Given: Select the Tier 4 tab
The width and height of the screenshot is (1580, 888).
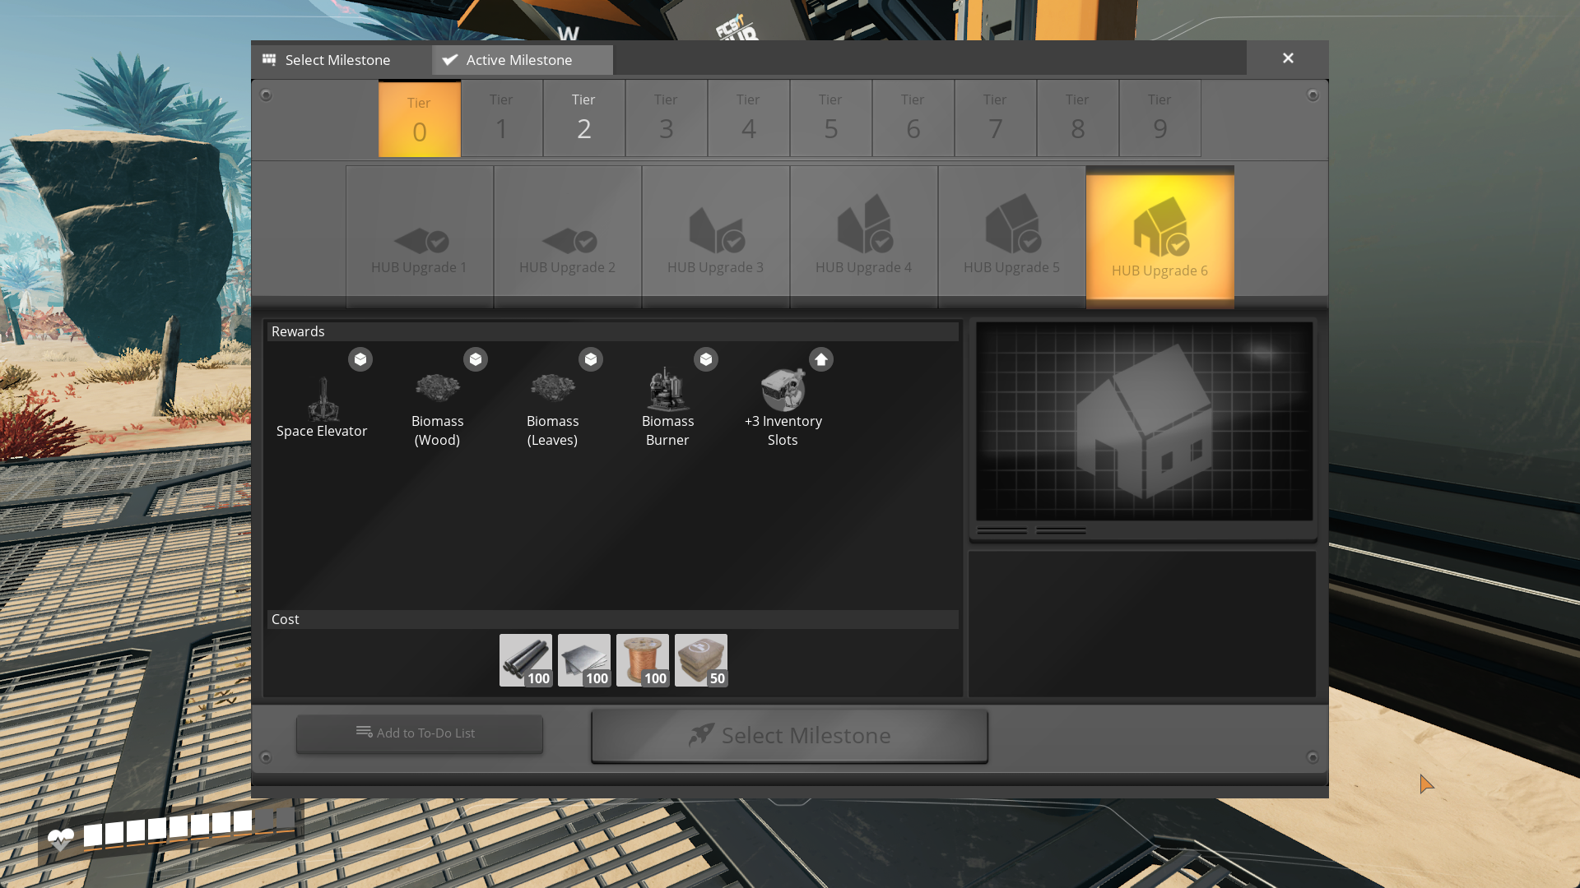Looking at the screenshot, I should point(749,118).
